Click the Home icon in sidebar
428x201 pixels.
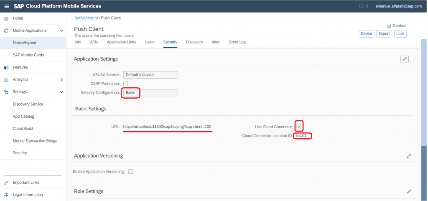click(x=6, y=18)
